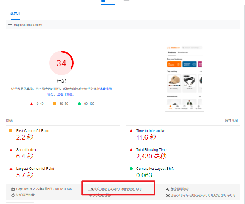
Task: Click the calendar icon beside Captured at
Action: point(13,189)
